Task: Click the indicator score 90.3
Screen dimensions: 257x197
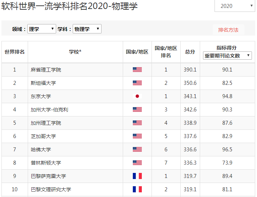Action: 227,110
